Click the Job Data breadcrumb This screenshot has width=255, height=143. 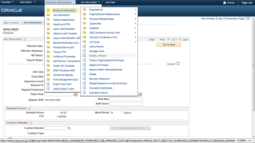pos(110,2)
